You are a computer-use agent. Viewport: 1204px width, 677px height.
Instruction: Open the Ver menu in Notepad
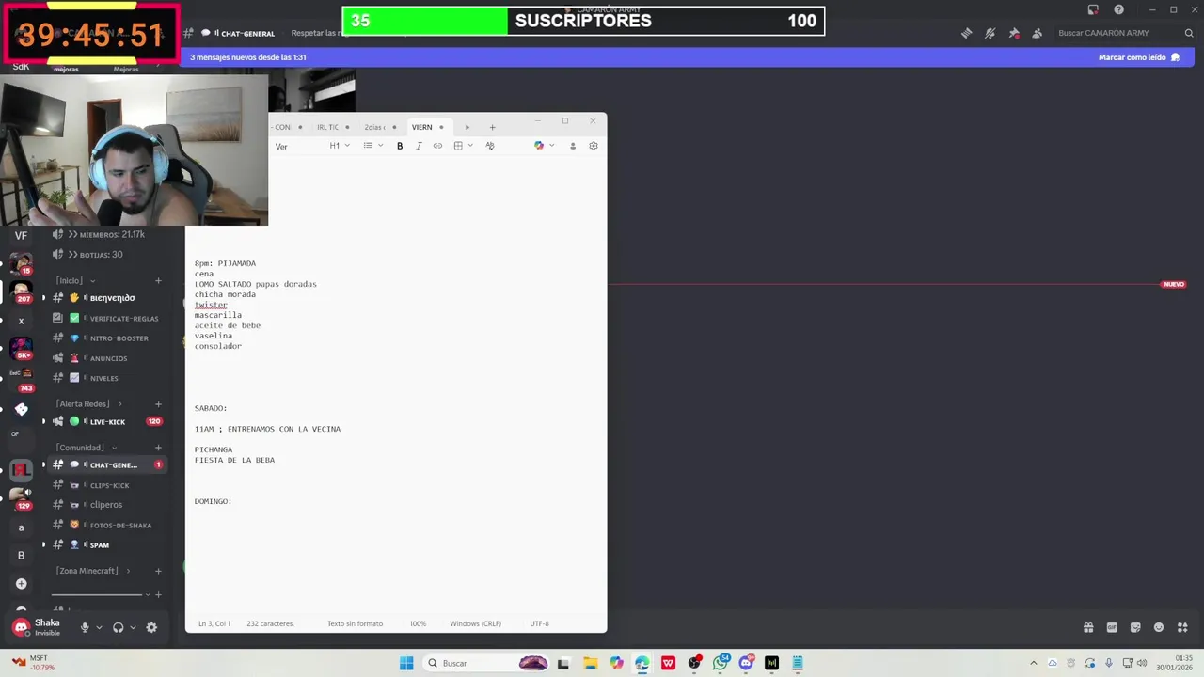coord(281,147)
